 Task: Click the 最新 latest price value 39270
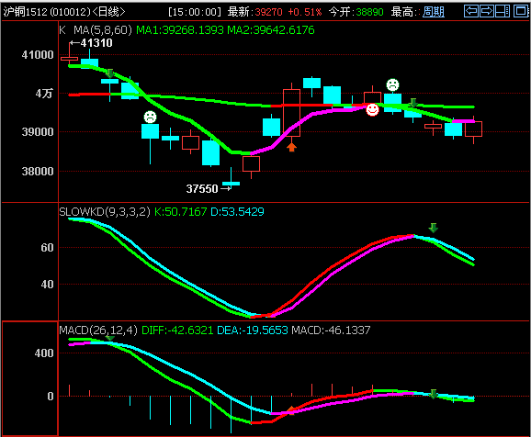coord(268,12)
